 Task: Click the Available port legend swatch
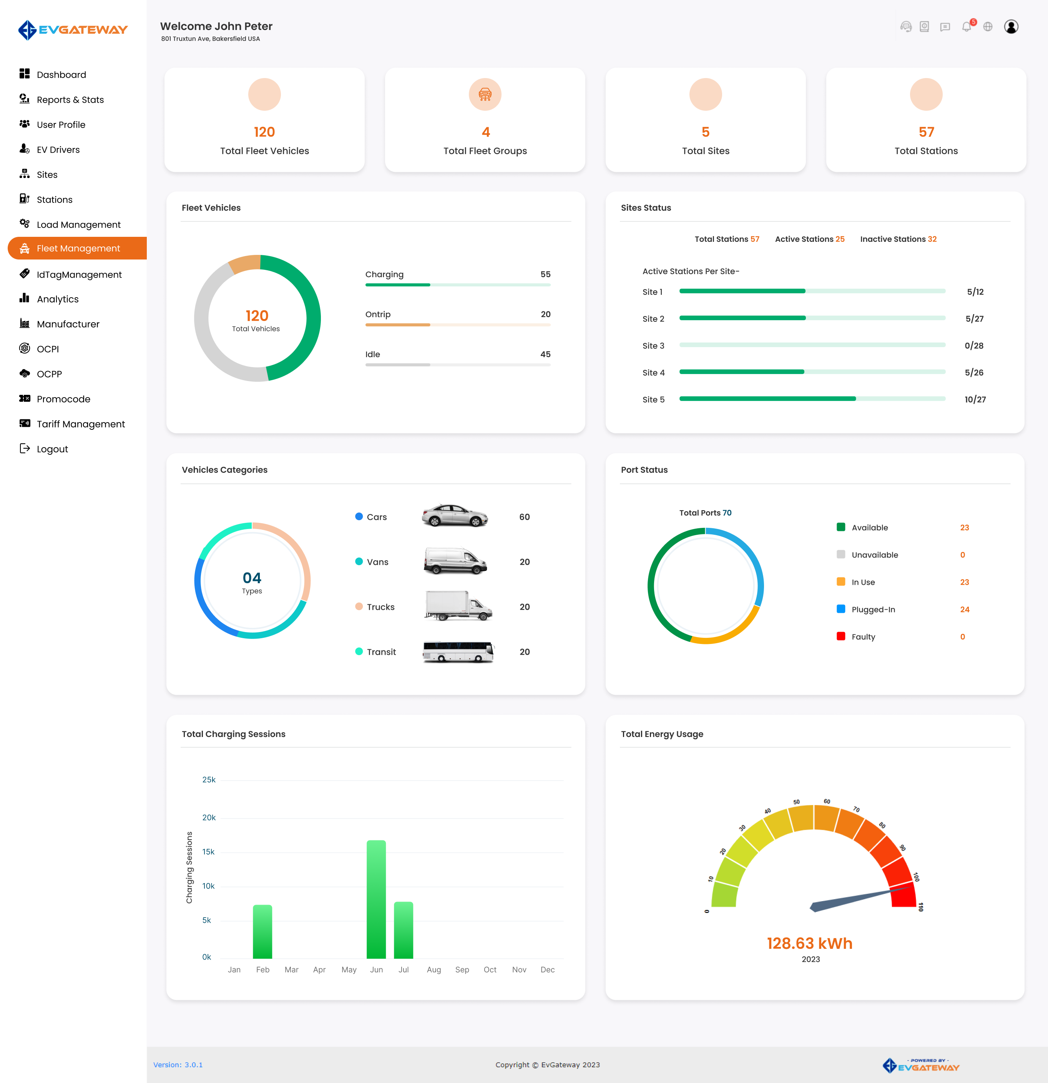click(x=841, y=527)
